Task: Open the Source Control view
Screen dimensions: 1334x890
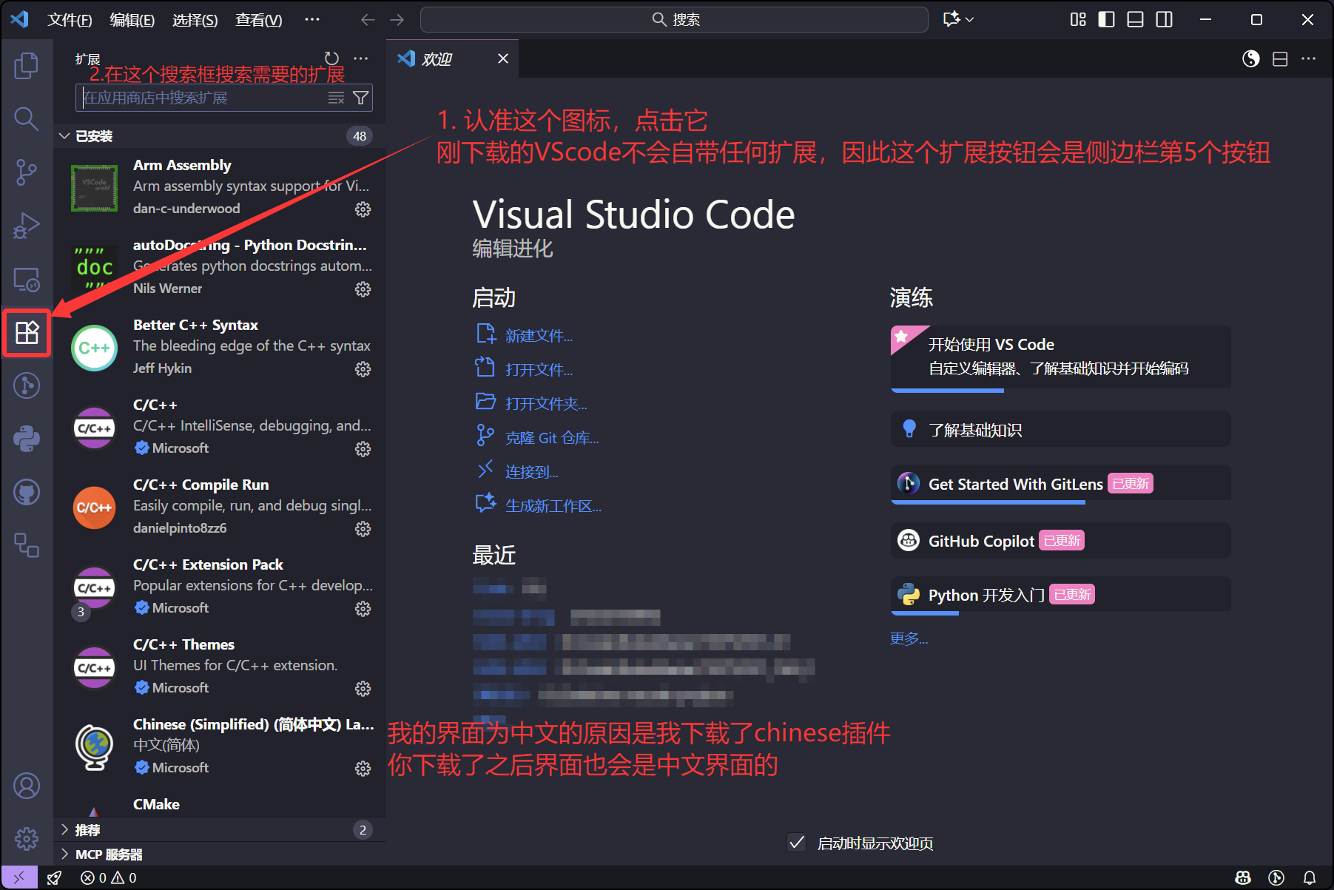Action: tap(27, 172)
